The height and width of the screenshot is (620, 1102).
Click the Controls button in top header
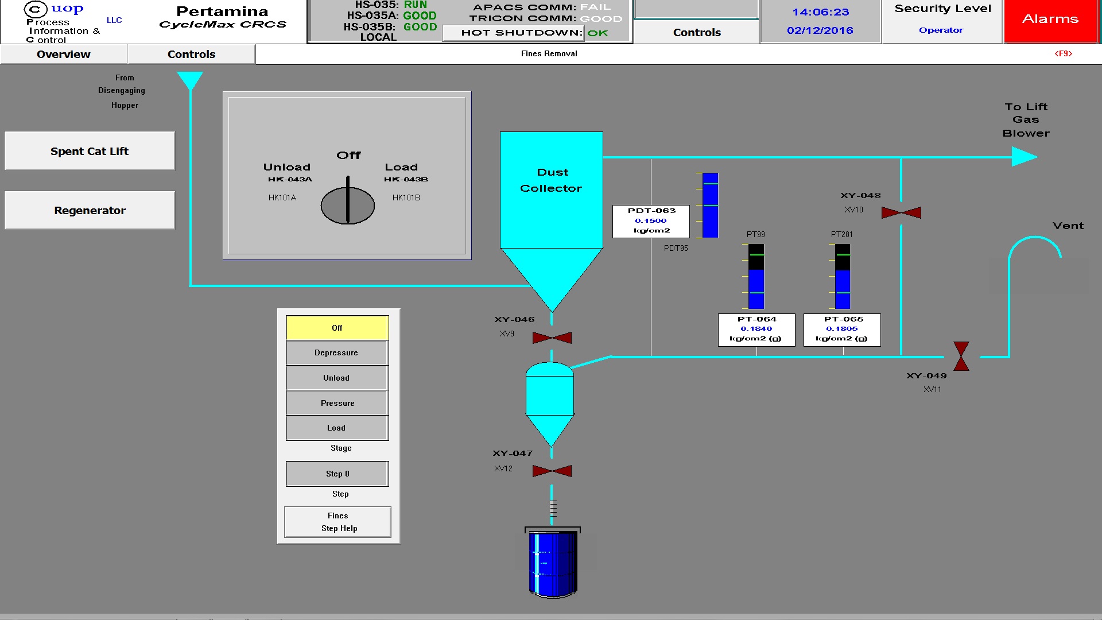[x=697, y=32]
